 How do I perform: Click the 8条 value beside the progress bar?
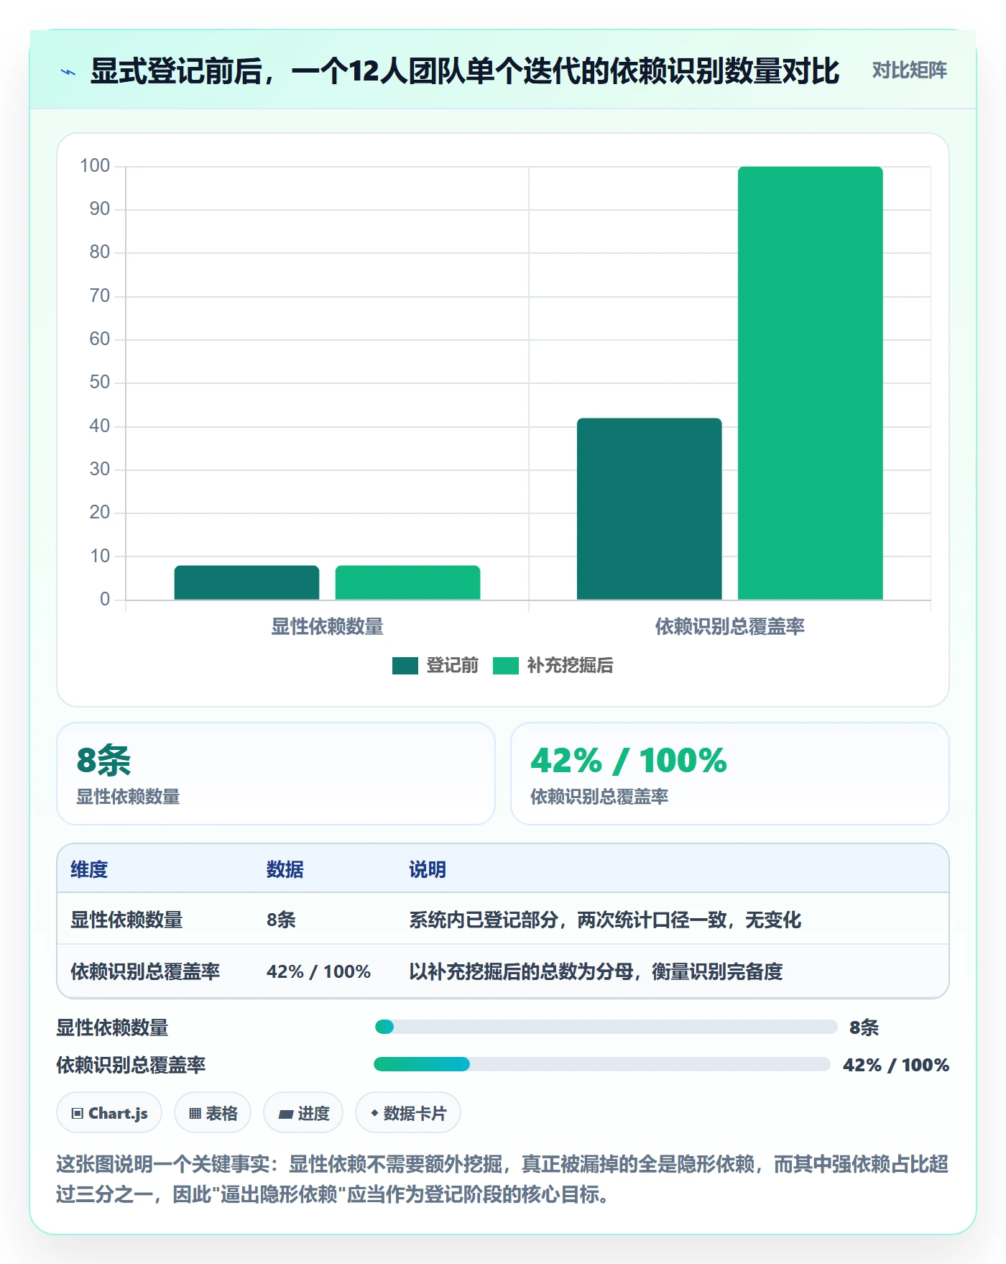864,1027
